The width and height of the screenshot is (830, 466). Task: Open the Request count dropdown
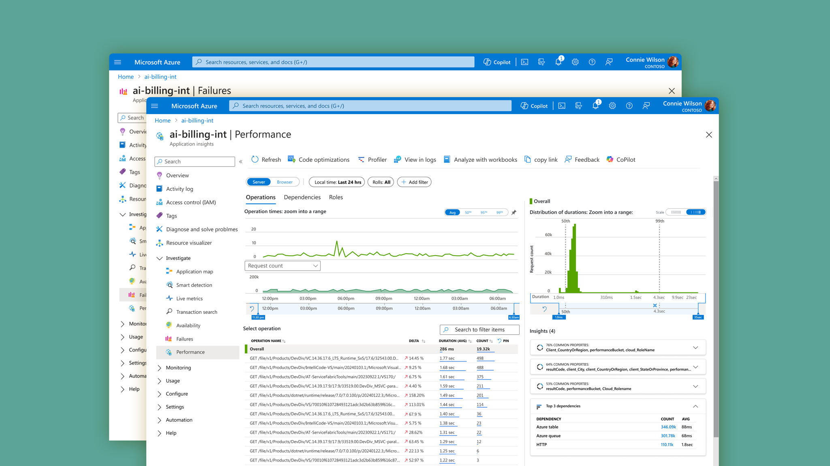(x=282, y=266)
